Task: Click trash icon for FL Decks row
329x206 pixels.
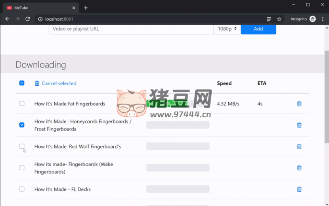Action: pyautogui.click(x=299, y=189)
